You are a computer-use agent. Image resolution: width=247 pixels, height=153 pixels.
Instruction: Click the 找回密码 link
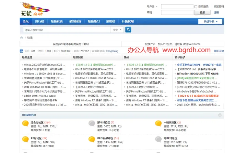pyautogui.click(x=219, y=6)
